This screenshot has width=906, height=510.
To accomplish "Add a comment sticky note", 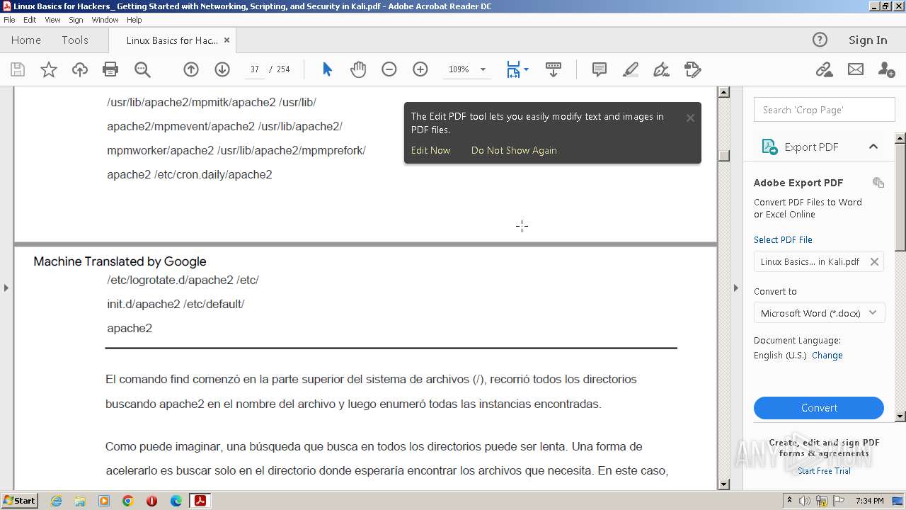I will click(x=600, y=69).
